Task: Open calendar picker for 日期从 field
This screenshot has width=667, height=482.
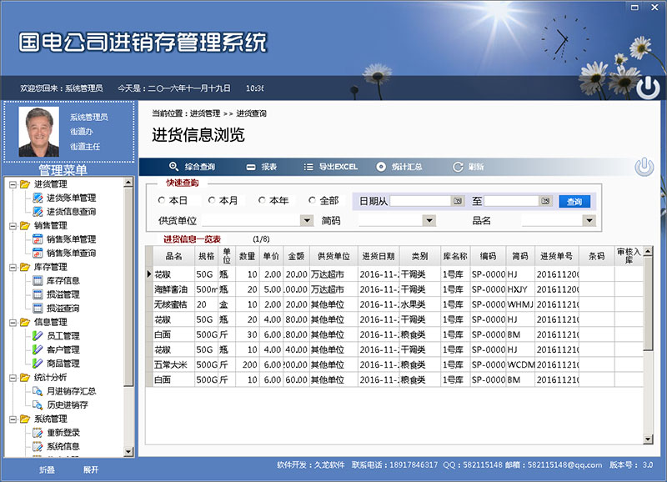Action: point(458,201)
